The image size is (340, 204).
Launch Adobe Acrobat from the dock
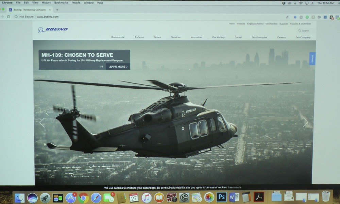(x=259, y=197)
